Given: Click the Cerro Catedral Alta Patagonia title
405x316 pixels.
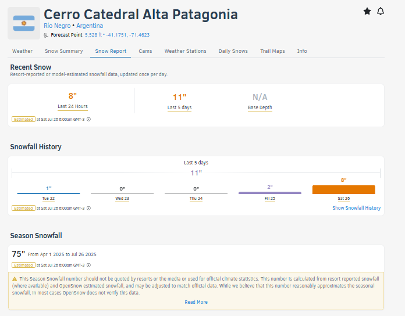Looking at the screenshot, I should [141, 14].
